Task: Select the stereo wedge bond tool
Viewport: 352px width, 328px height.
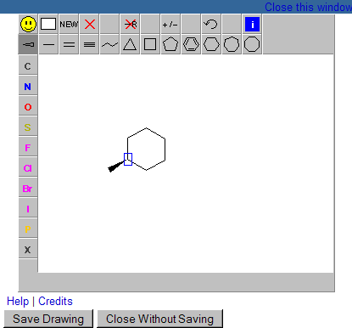Action: 28,44
